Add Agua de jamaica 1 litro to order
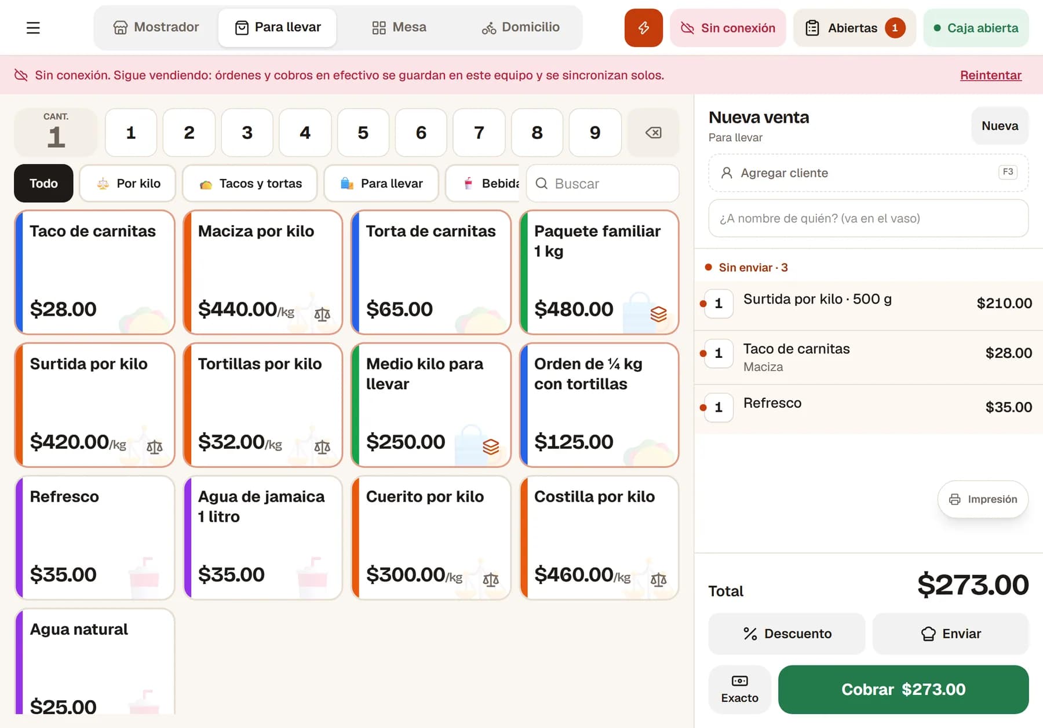The height and width of the screenshot is (728, 1043). pos(263,537)
